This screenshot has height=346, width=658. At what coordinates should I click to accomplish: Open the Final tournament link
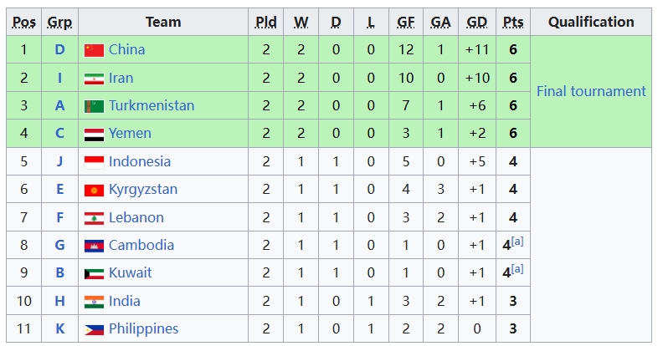pos(591,91)
